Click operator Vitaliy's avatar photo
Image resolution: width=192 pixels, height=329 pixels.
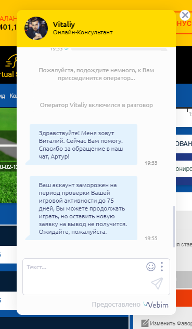pyautogui.click(x=36, y=28)
